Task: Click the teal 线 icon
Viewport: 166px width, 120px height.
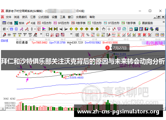Action: 124,29
